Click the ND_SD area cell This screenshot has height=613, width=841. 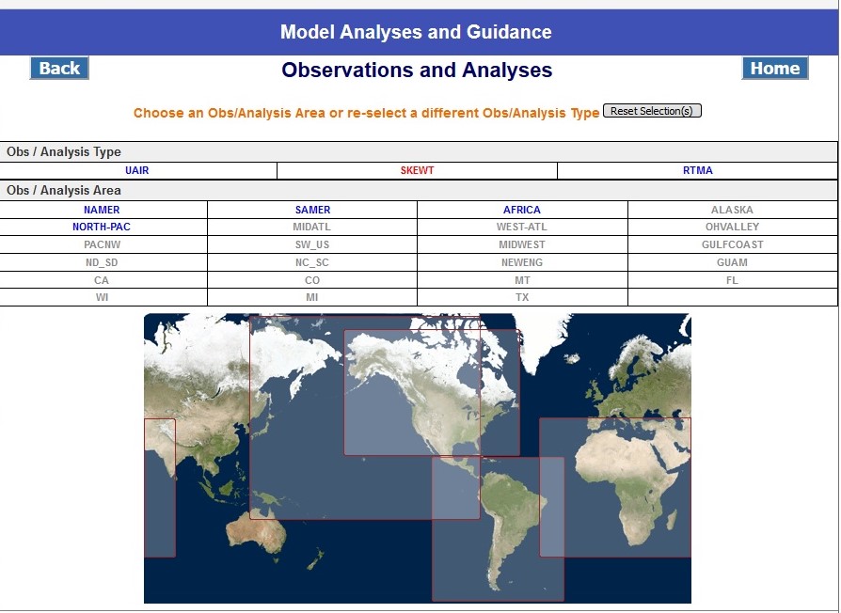pos(102,262)
